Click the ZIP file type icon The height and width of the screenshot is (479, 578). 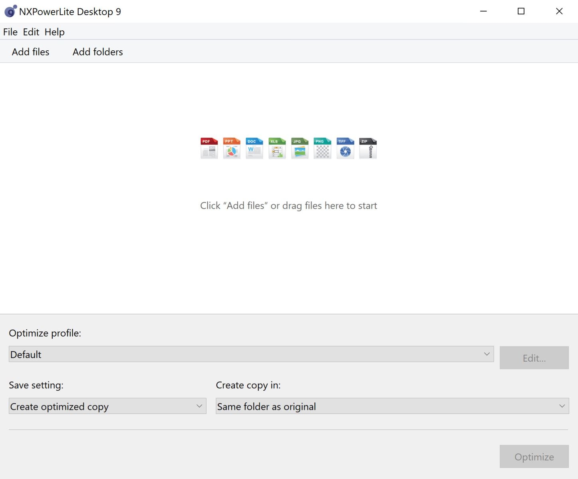tap(368, 148)
